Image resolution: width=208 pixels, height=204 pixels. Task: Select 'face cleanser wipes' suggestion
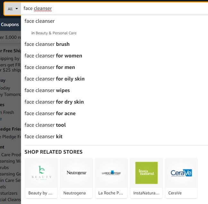pyautogui.click(x=47, y=90)
